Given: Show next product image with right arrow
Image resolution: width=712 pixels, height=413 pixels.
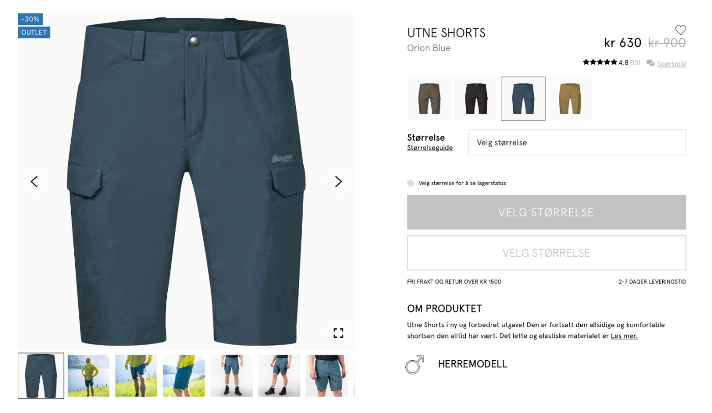Looking at the screenshot, I should (x=338, y=182).
